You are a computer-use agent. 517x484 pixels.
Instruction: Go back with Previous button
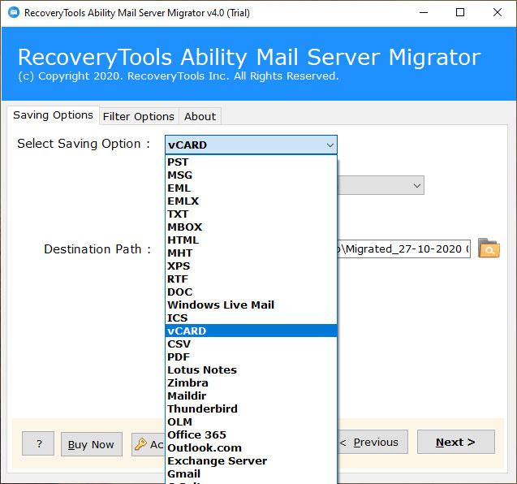(373, 442)
